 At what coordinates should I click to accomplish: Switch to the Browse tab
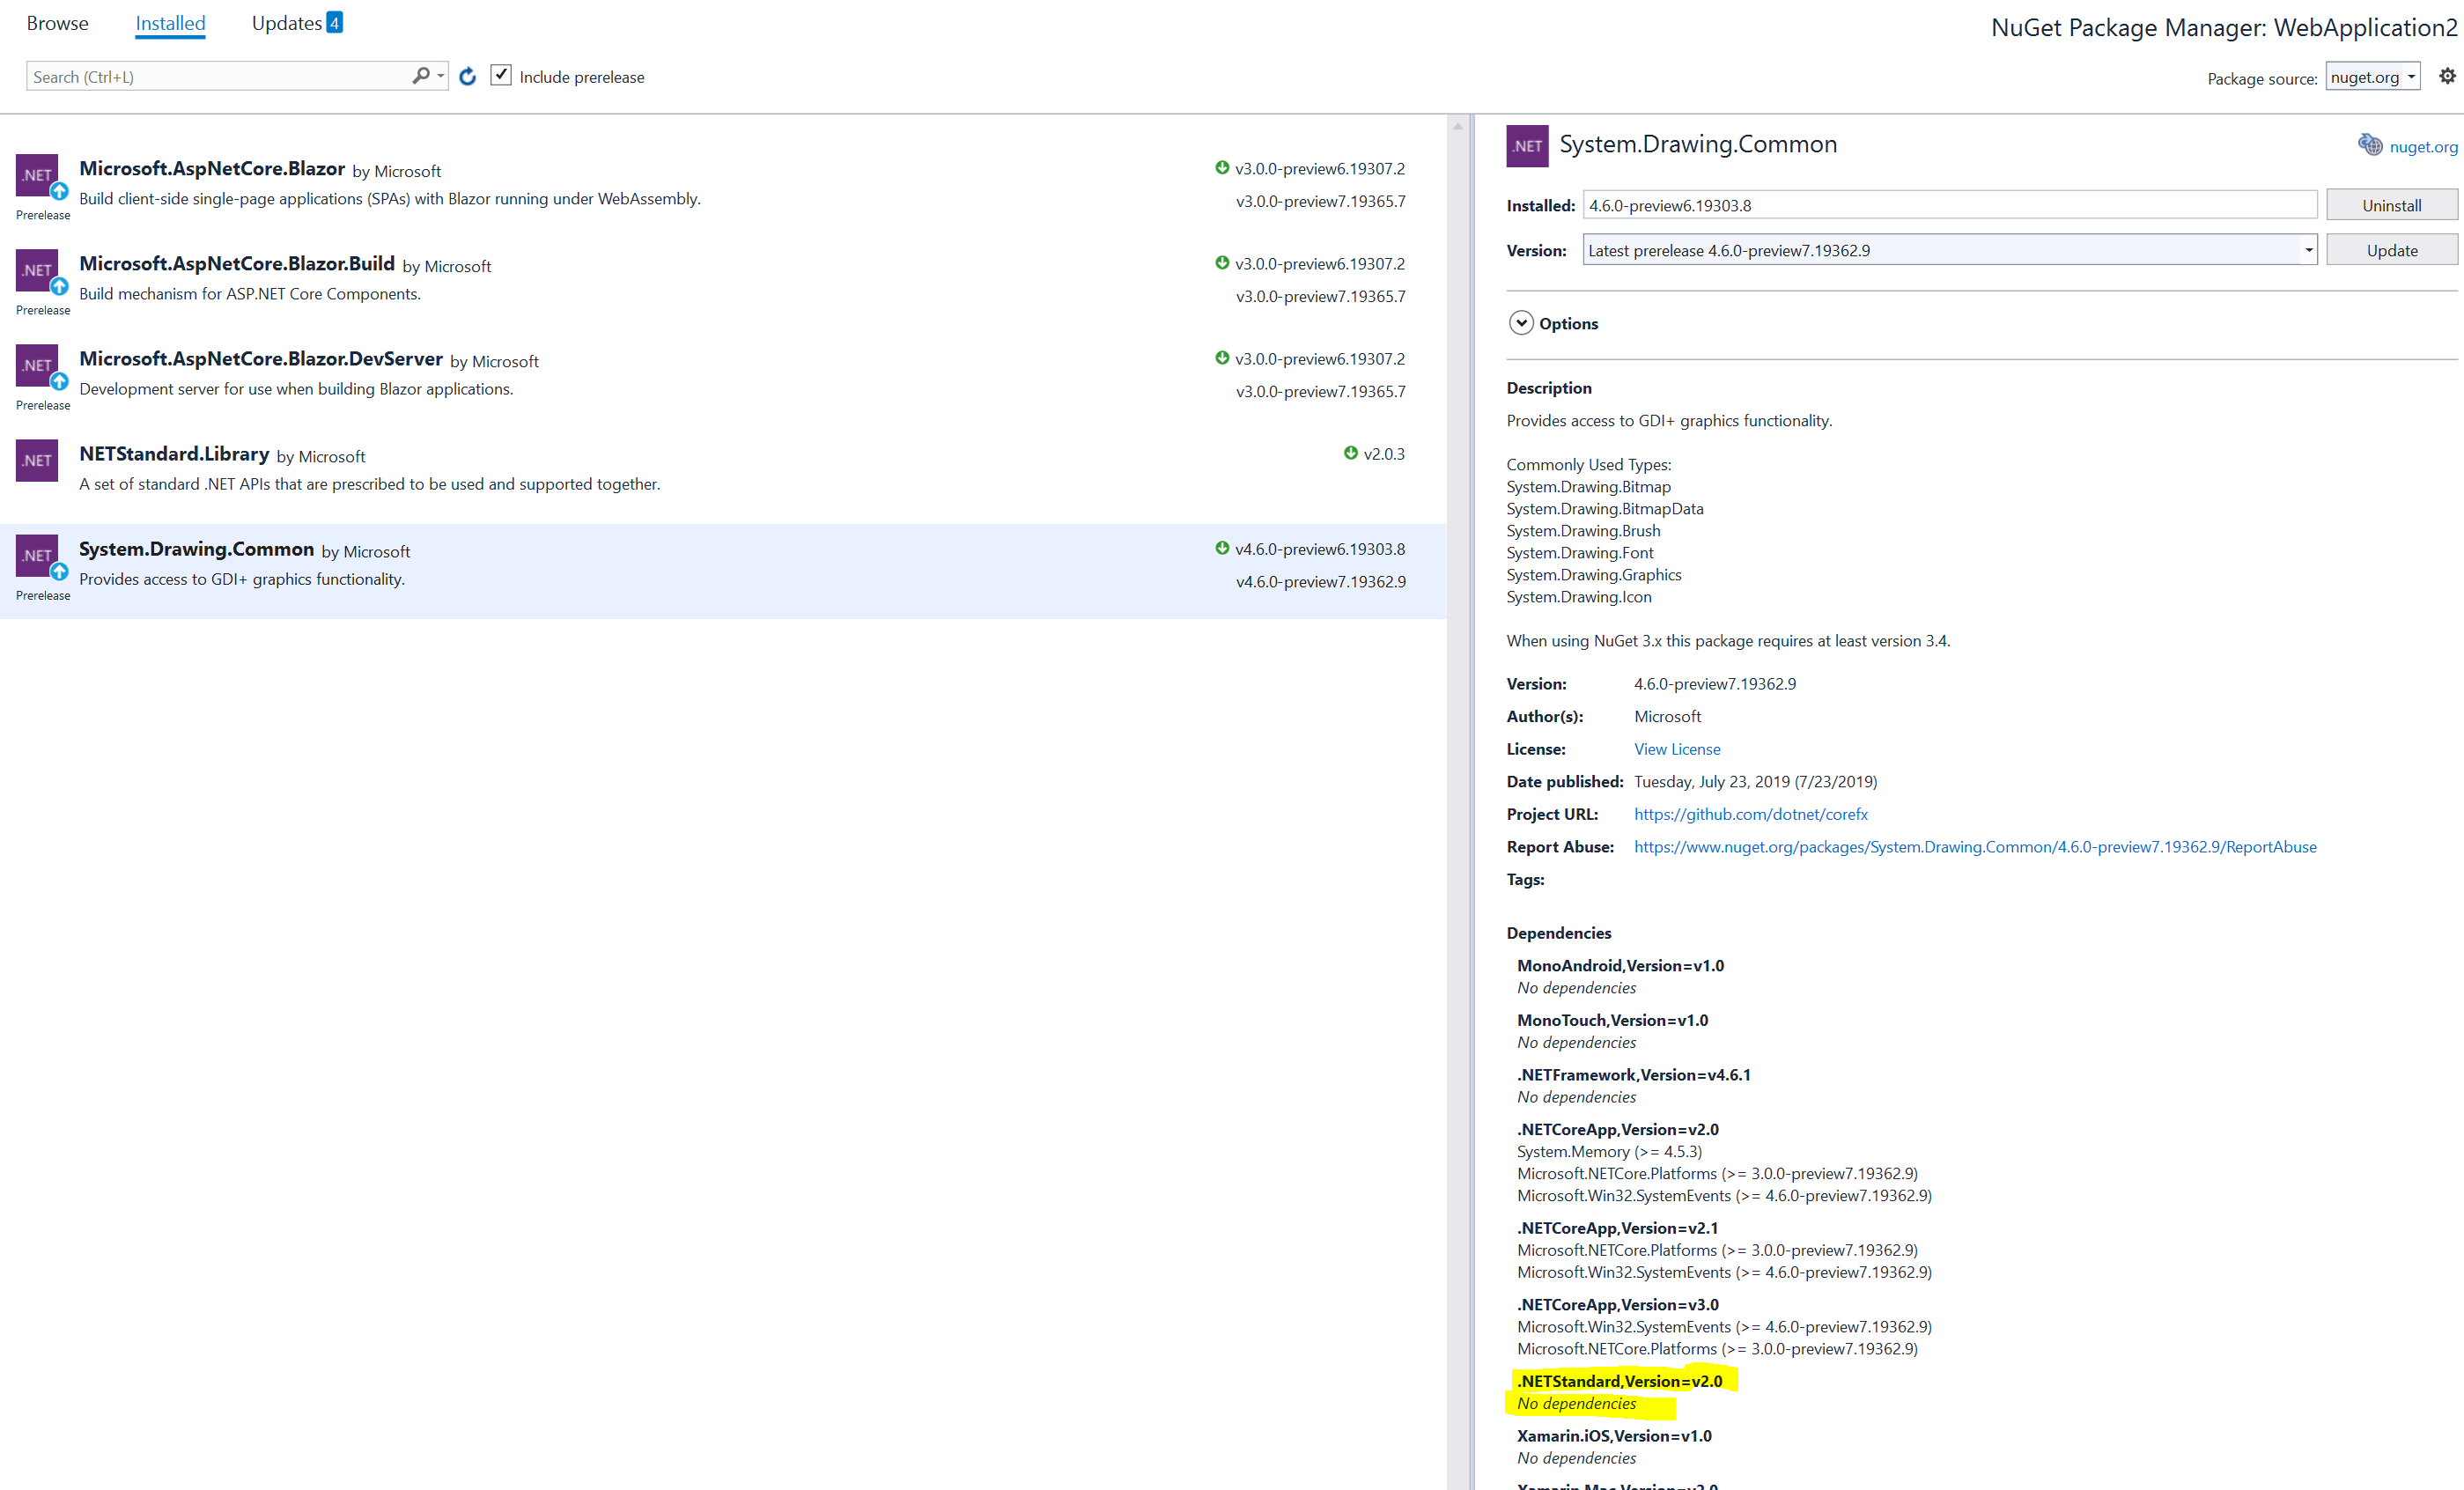point(57,23)
